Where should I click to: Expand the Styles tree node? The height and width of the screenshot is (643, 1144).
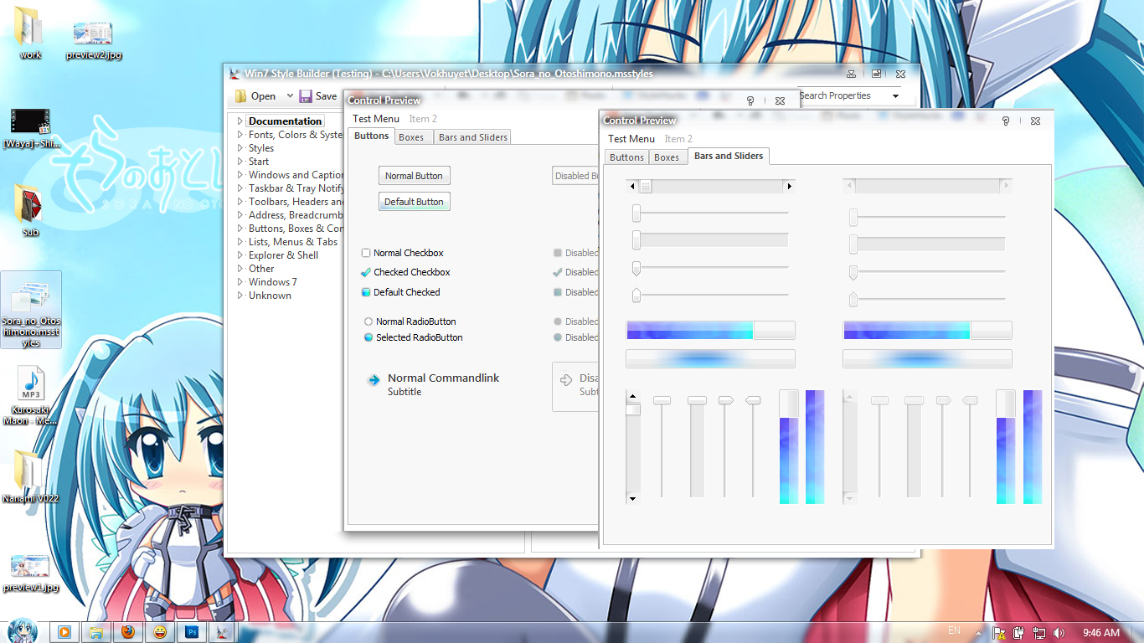pos(240,148)
